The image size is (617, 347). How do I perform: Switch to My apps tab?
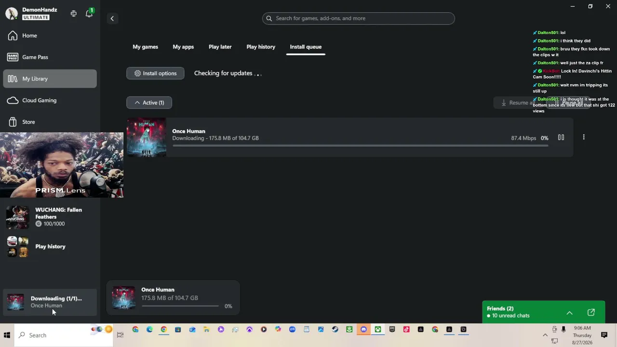coord(183,47)
